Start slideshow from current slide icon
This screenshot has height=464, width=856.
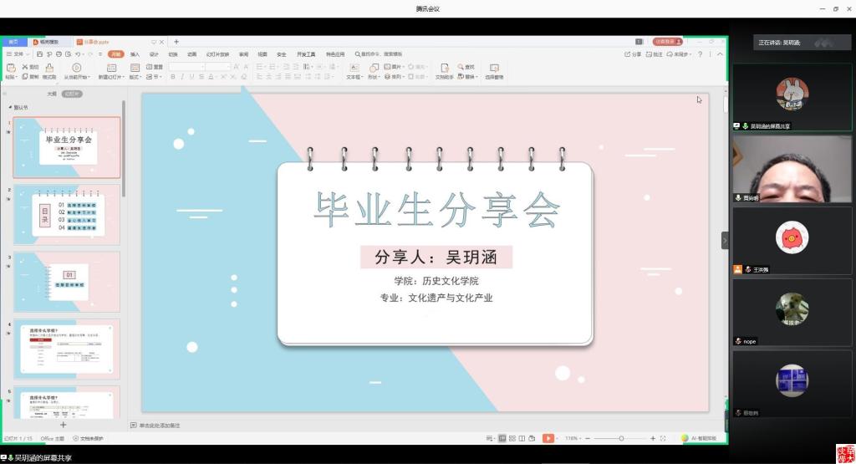click(76, 68)
